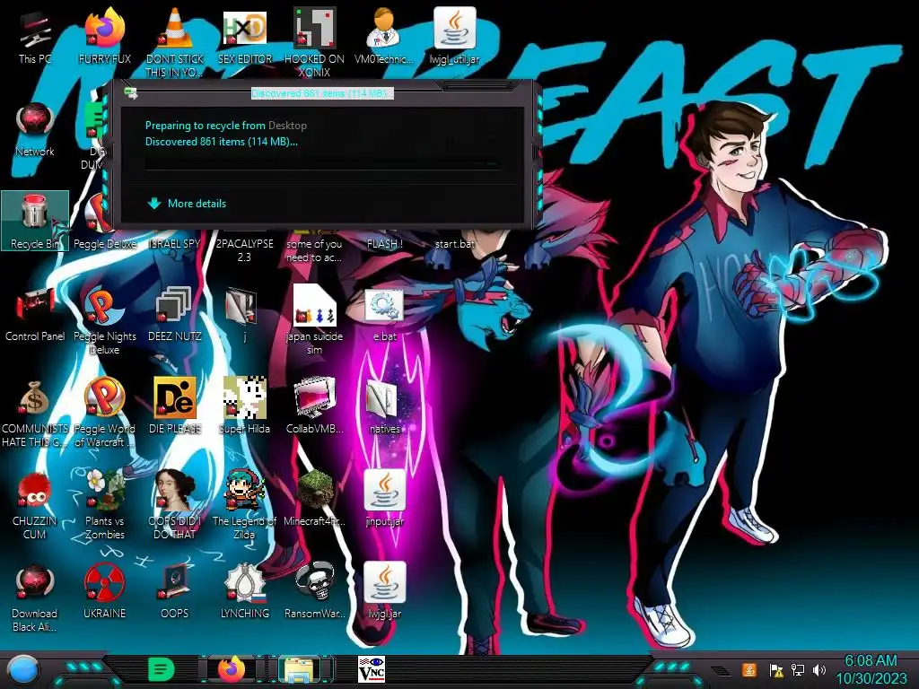
Task: Expand More details in the recycle dialog
Action: [187, 204]
